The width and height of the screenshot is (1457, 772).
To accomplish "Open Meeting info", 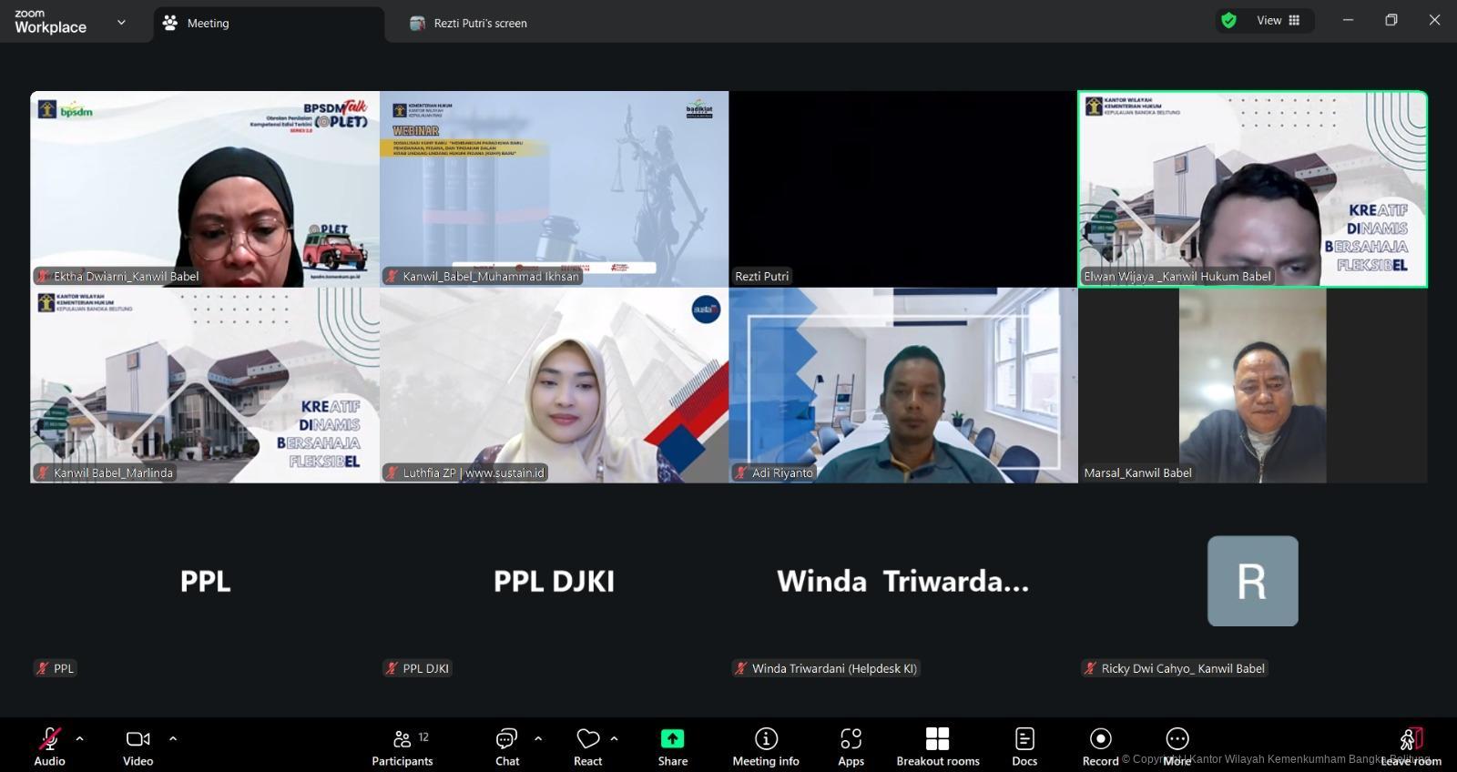I will (x=766, y=747).
